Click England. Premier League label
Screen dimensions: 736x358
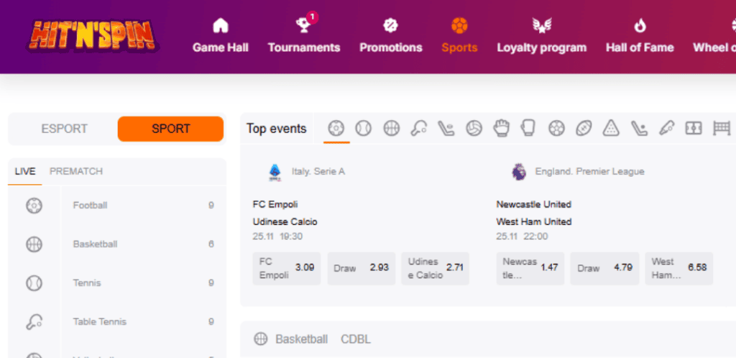(x=589, y=172)
